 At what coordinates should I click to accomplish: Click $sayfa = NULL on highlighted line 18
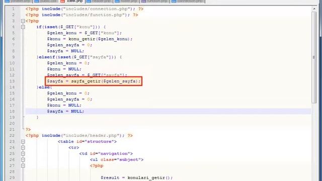pos(65,111)
